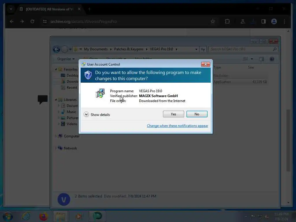Open a new browser tab with plus
This screenshot has height=222, width=296.
click(x=90, y=9)
